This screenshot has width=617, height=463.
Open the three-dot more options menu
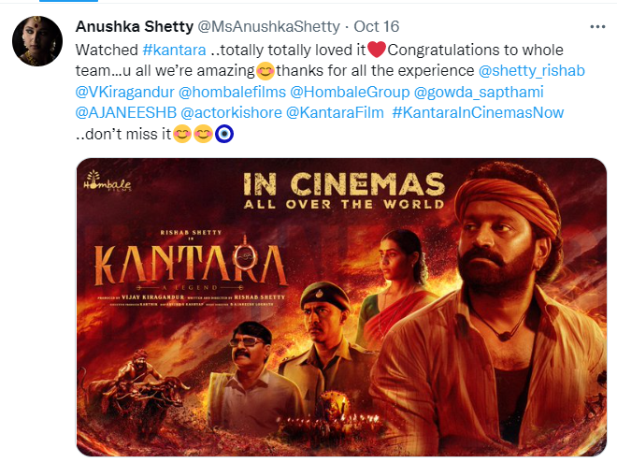[x=597, y=27]
